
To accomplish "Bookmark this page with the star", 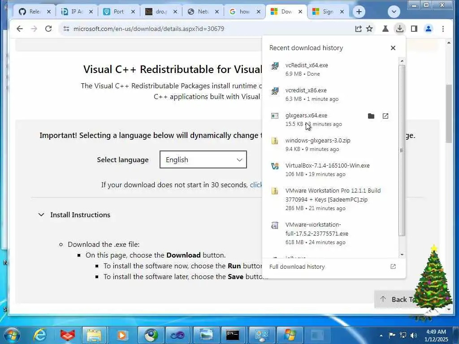I will [369, 29].
